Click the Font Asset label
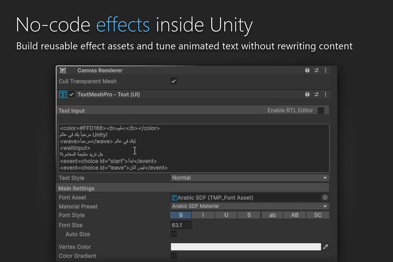The height and width of the screenshot is (262, 393). [x=73, y=197]
